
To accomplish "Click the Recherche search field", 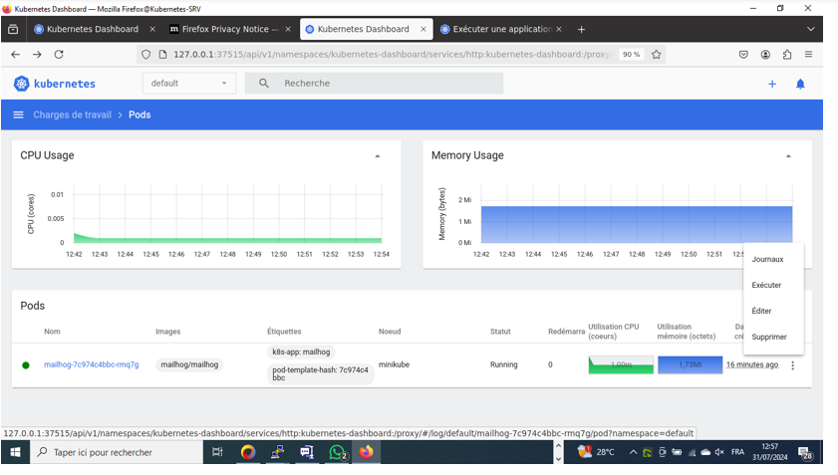I will [389, 84].
